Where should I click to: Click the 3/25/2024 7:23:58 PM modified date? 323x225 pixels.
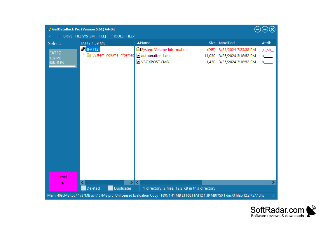tap(237, 49)
